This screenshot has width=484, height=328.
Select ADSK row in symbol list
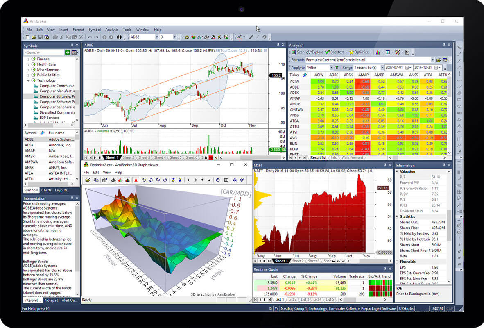point(49,145)
